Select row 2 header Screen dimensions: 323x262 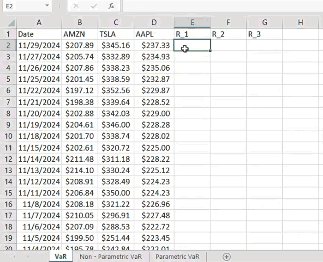pos(8,45)
